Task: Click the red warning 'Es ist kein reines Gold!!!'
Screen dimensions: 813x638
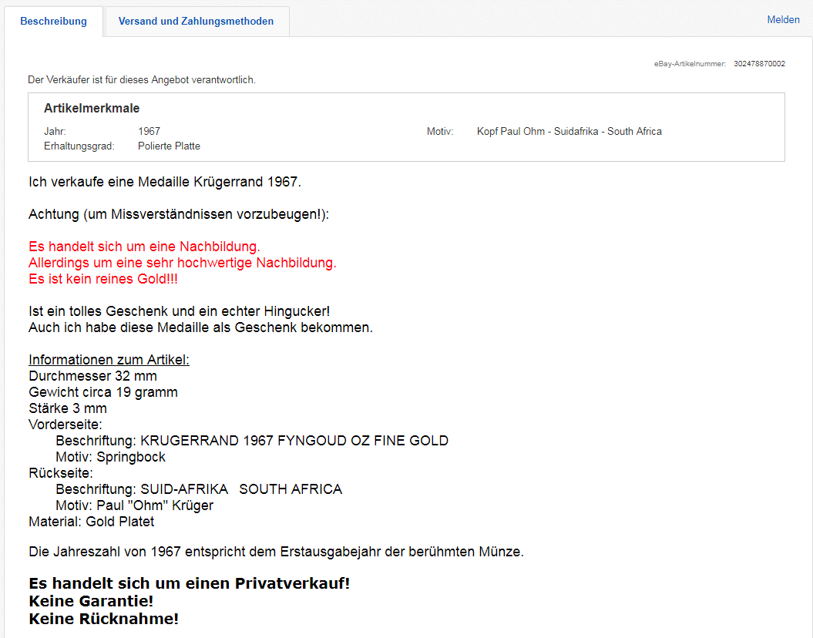Action: coord(103,279)
